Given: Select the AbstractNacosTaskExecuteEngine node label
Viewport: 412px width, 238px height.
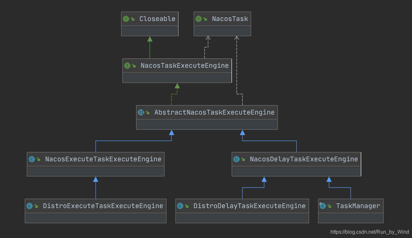Looking at the screenshot, I should click(x=214, y=112).
